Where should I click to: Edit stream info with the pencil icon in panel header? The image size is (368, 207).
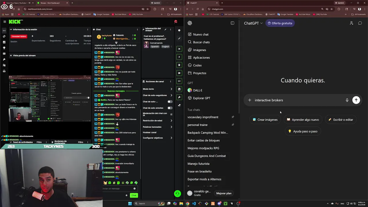165,29
